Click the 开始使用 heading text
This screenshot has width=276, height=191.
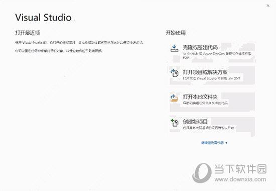[x=176, y=33]
